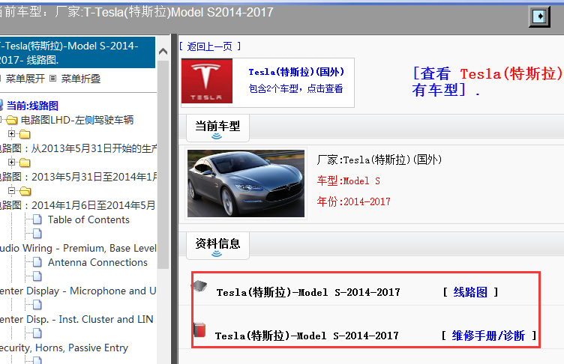Screen dimensions: 564x364
Task: Click page icon next to Antenna Connections
Action: 37,262
